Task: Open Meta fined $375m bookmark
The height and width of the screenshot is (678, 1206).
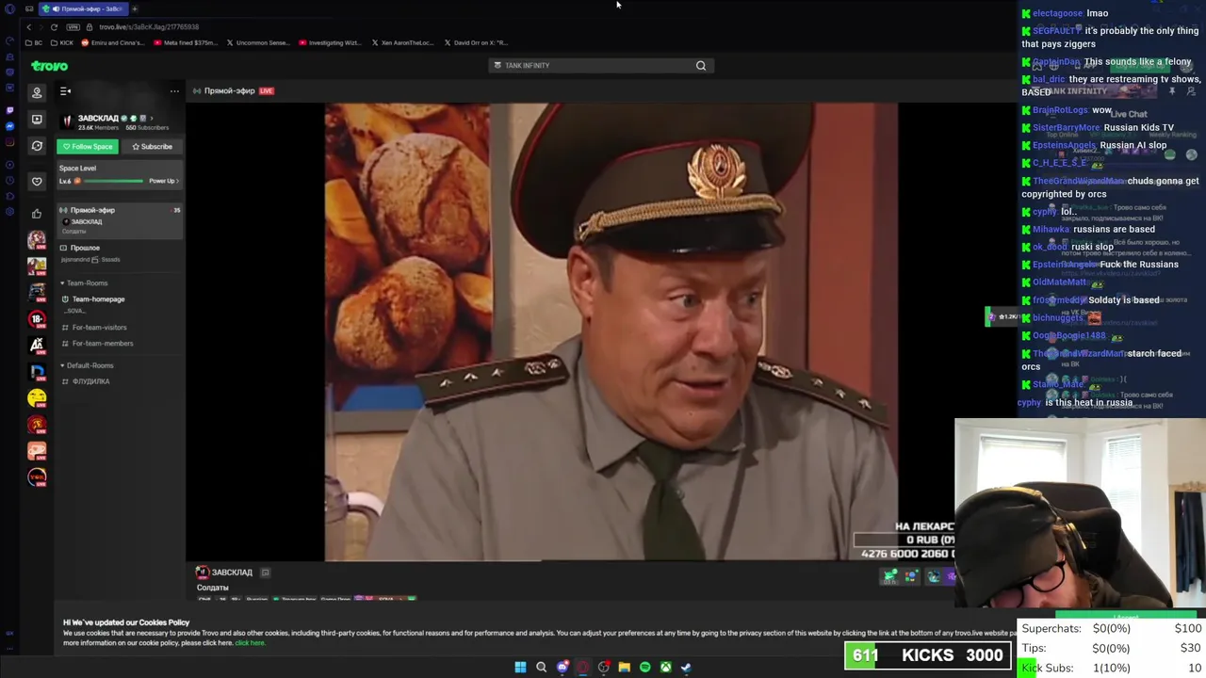Action: (185, 42)
